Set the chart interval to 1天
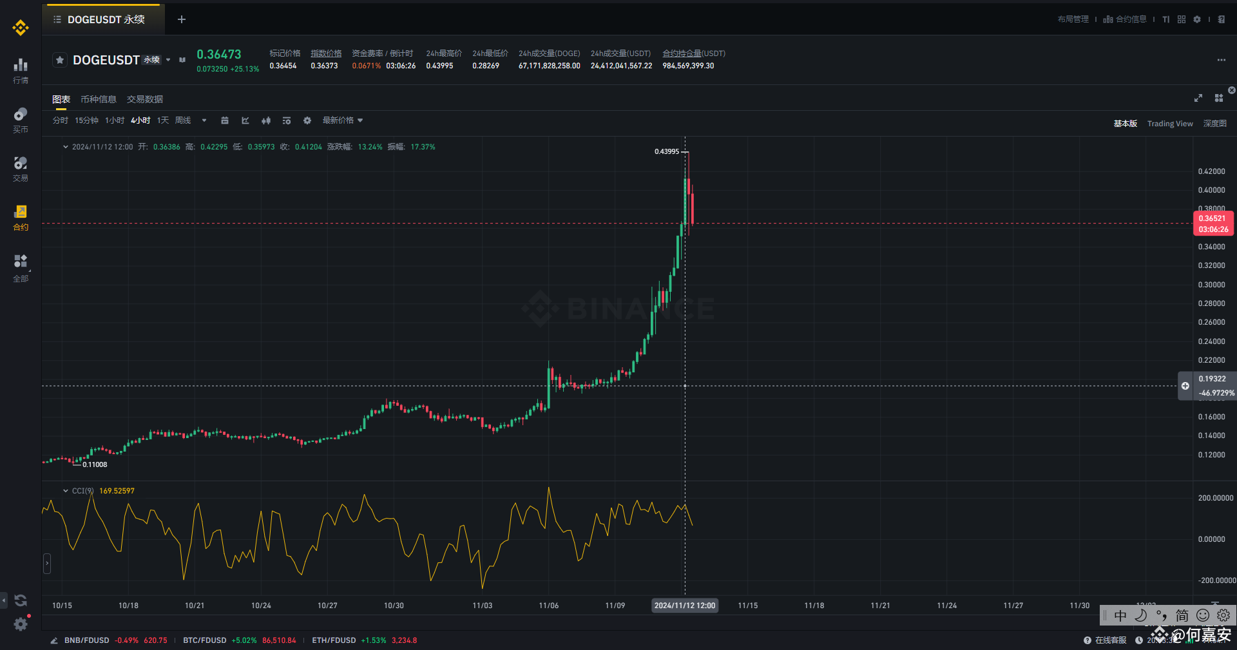1237x650 pixels. pyautogui.click(x=163, y=120)
